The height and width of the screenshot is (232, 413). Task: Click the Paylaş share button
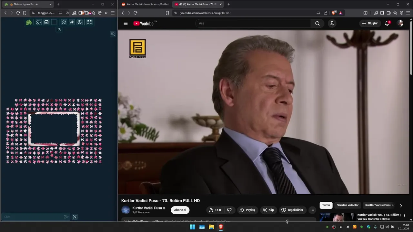click(247, 210)
